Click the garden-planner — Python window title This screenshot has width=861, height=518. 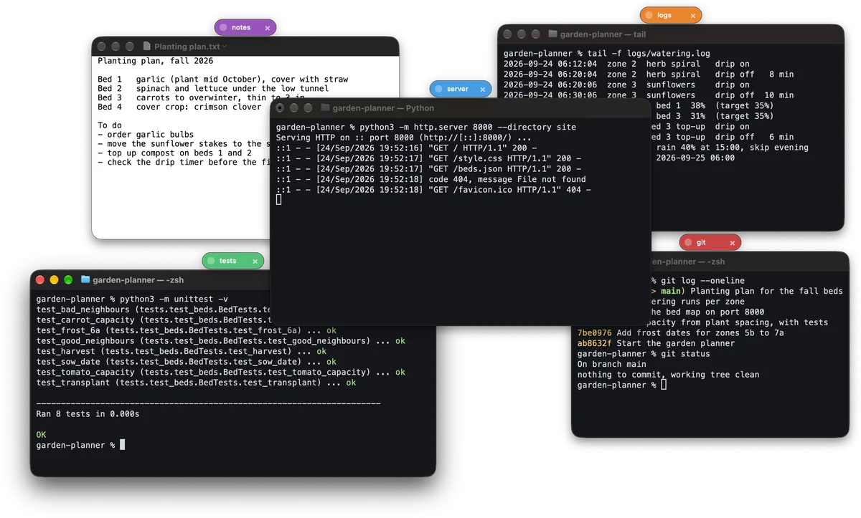pos(383,108)
